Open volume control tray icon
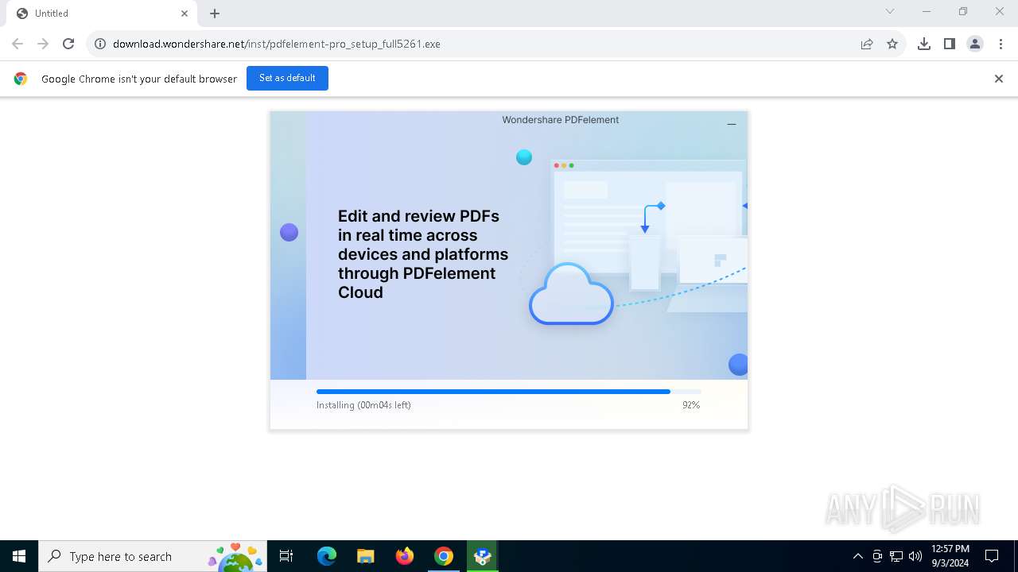This screenshot has width=1018, height=572. coord(915,556)
